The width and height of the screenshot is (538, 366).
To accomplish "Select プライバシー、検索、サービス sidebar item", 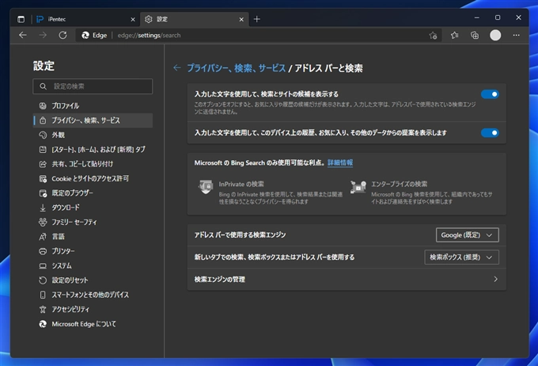I will (x=93, y=120).
